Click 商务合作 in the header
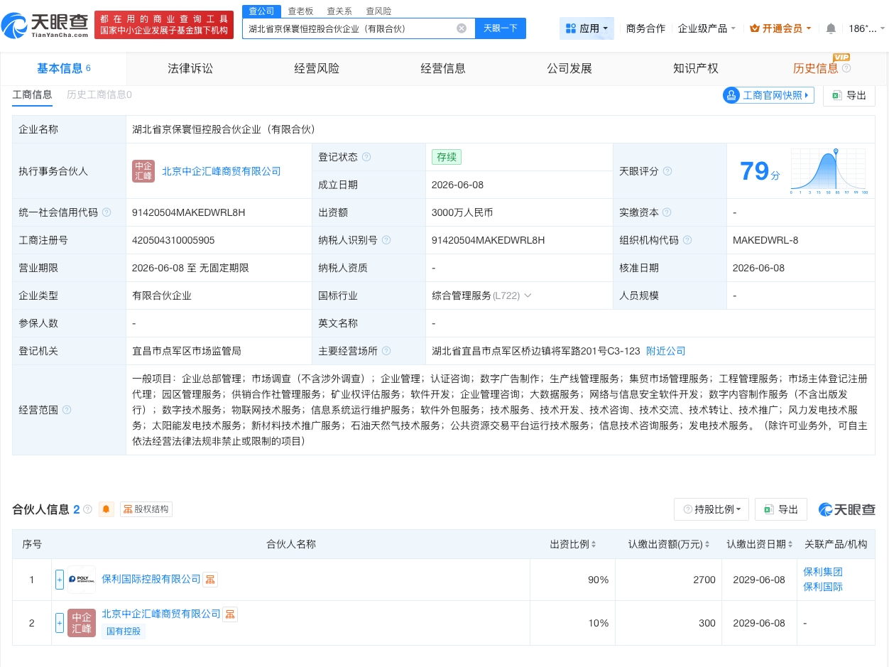Screen dimensions: 889x667 645,28
